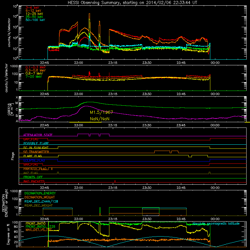The height and width of the screenshot is (250, 250).
Task: Select the SC_TRANSMITTER flag label
Action: click(36, 152)
